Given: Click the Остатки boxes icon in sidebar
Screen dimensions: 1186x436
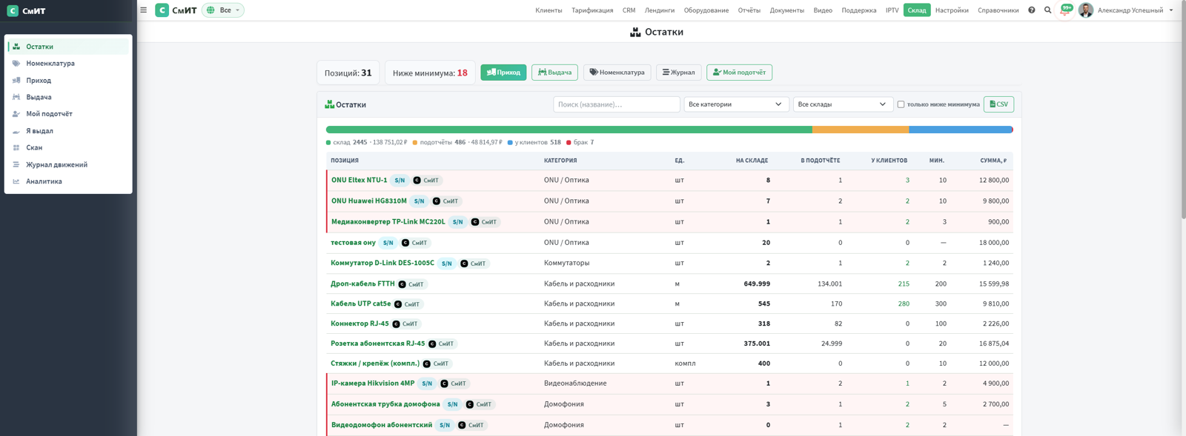Looking at the screenshot, I should pos(16,47).
